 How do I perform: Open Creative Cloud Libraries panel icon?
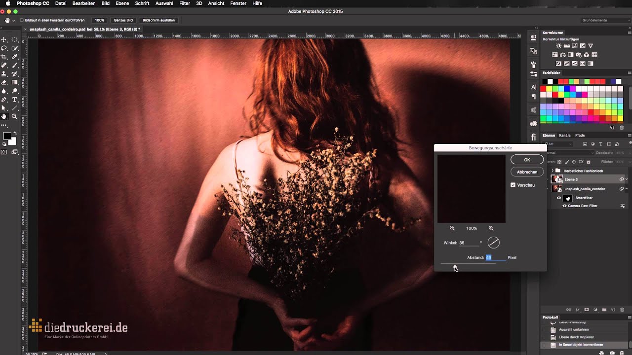[x=533, y=124]
